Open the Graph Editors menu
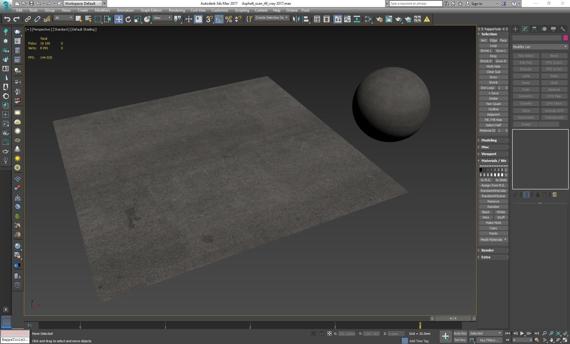 151,10
